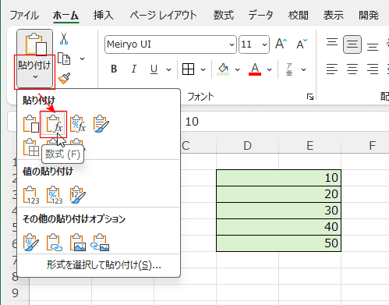Choose Formulas and Number Formatting paste icon
Screen dimensions: 389x305
coord(78,124)
